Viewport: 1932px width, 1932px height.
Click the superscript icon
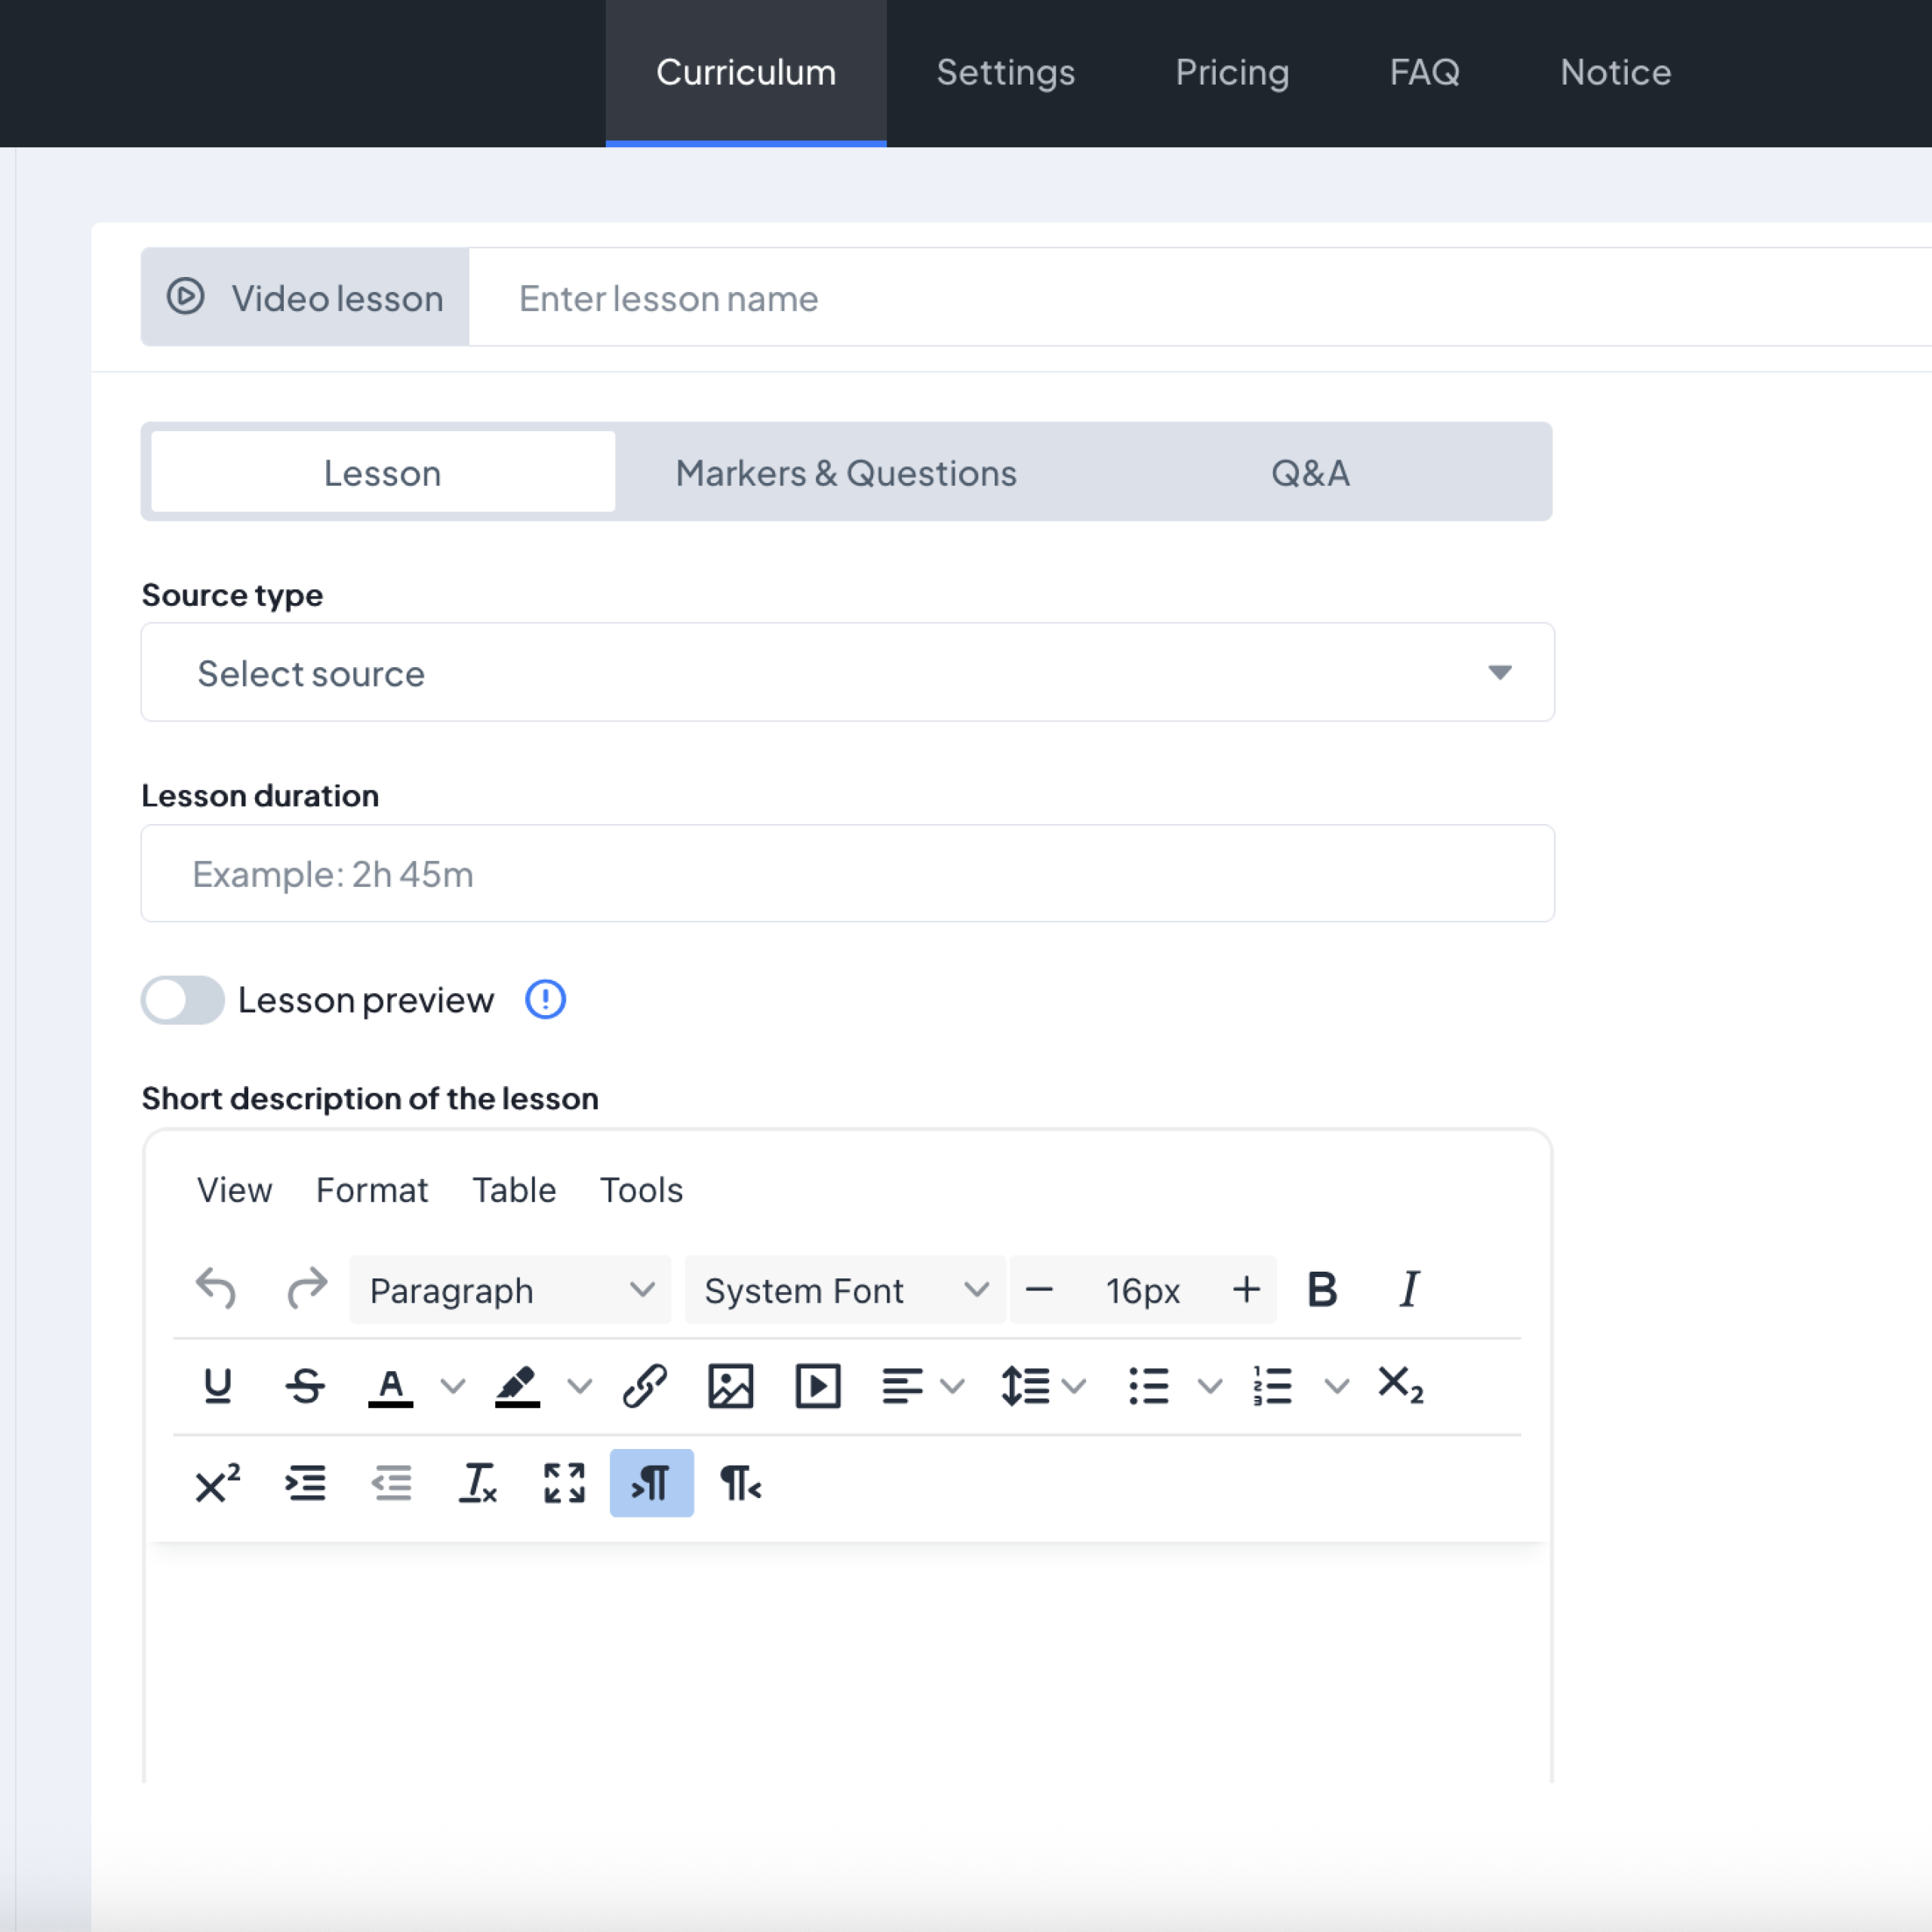coord(217,1483)
